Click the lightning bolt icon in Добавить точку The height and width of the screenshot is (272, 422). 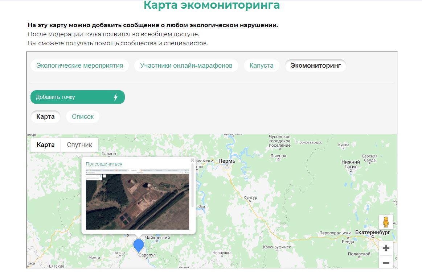pyautogui.click(x=116, y=97)
